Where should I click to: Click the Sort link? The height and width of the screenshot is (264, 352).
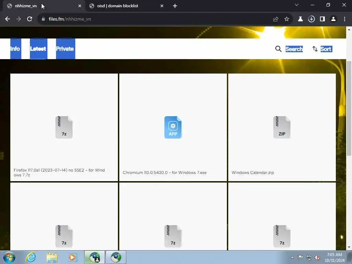click(326, 49)
